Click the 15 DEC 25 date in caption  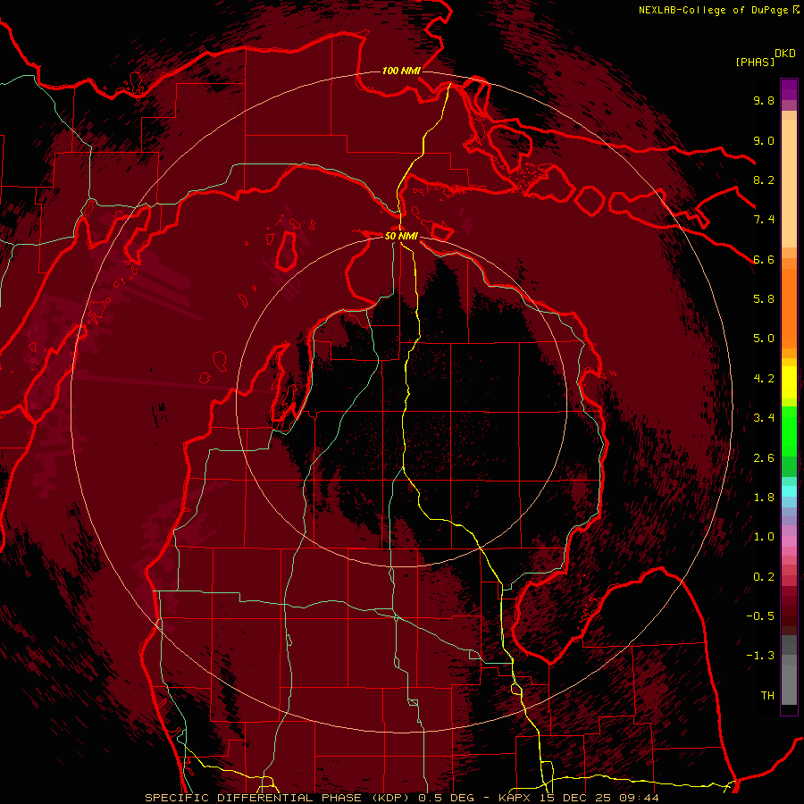(574, 798)
